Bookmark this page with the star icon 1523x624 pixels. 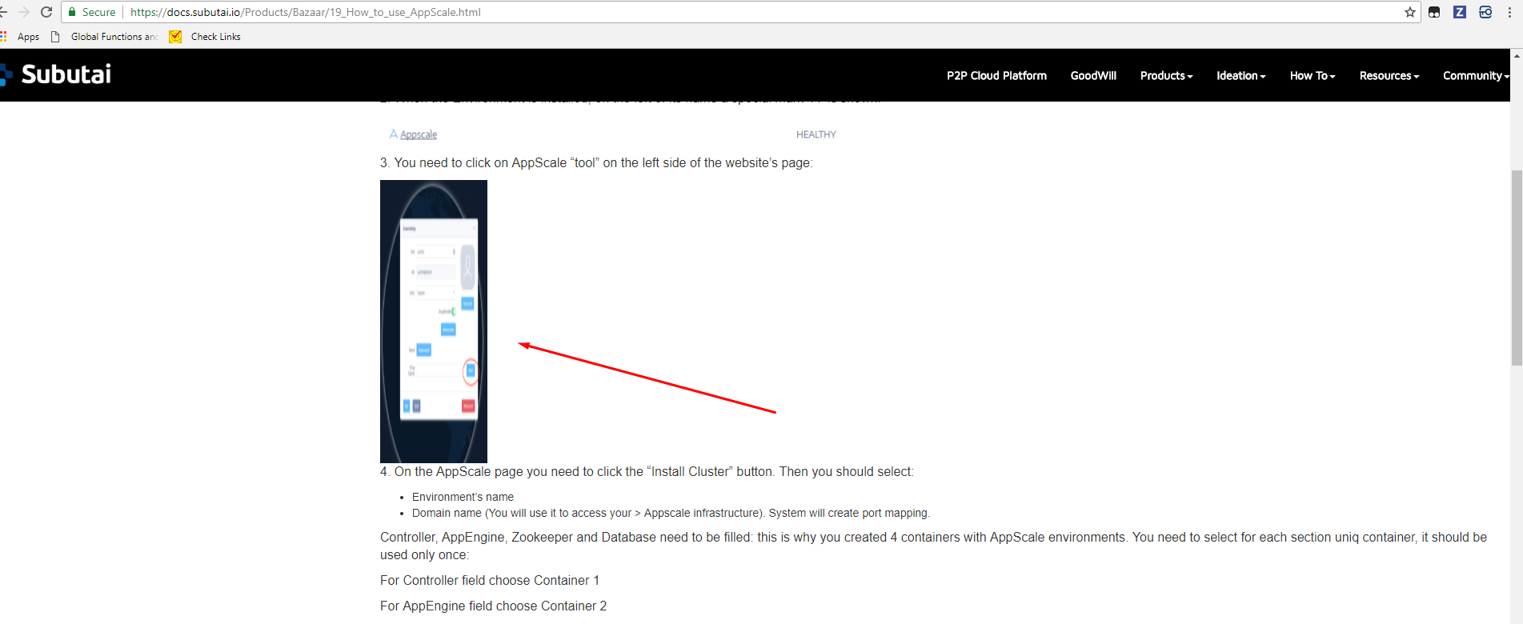click(1410, 12)
